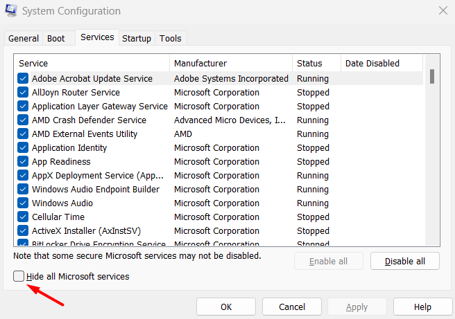
Task: Switch to the General tab
Action: tap(24, 39)
